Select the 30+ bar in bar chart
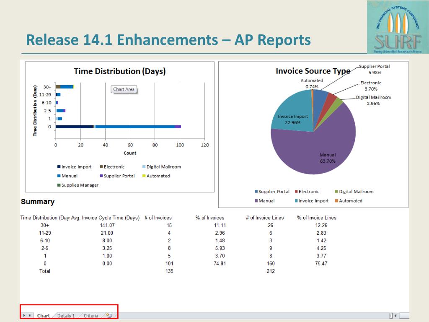The image size is (429, 322). (x=65, y=87)
